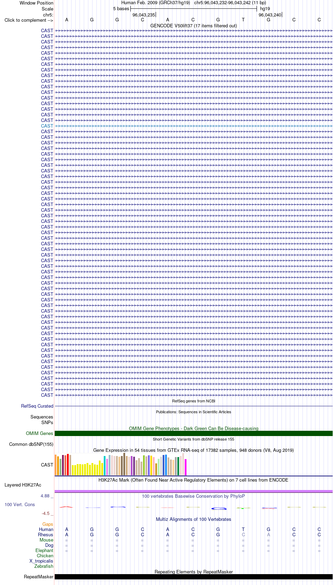Click the 'GENCODE V50lift37 (17 items filtered out)' title
333x585 pixels.
[x=193, y=26]
